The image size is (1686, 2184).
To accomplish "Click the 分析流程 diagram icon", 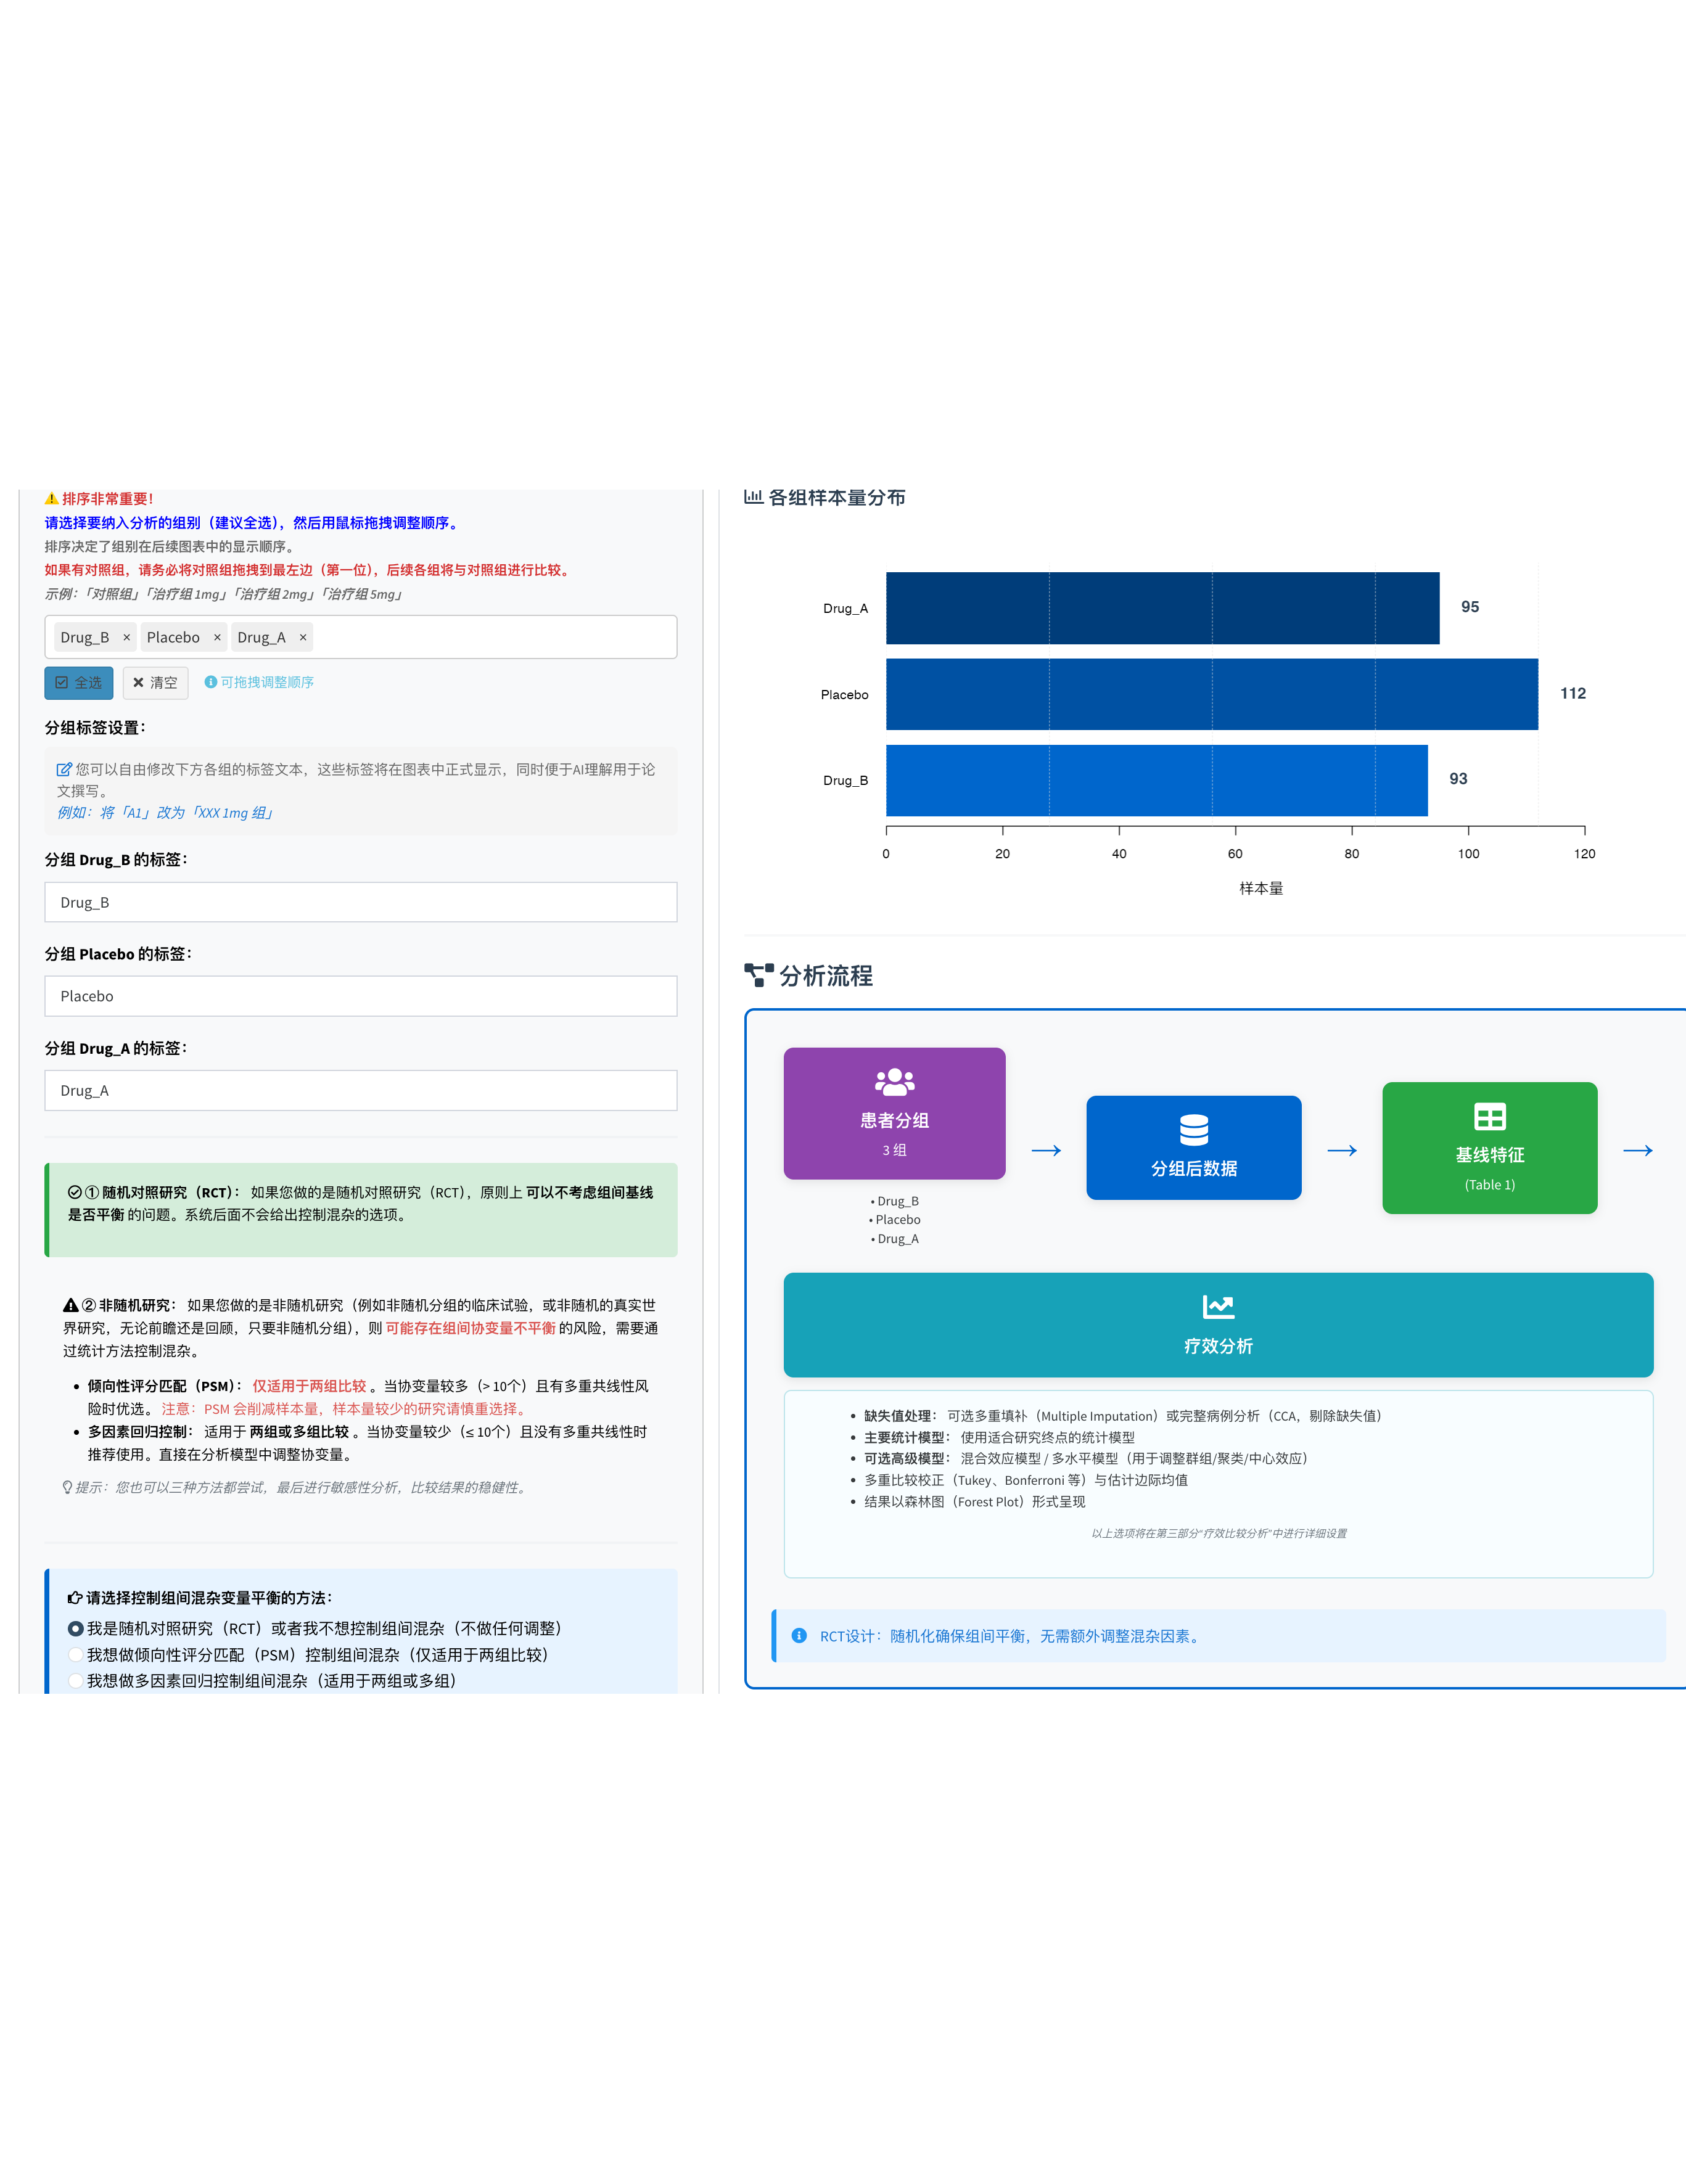I will point(759,975).
